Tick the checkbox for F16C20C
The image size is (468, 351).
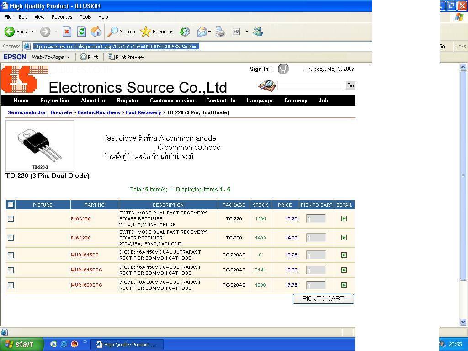[x=11, y=238]
